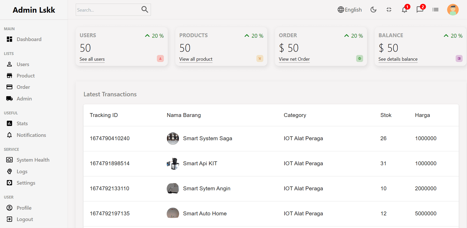Click the See all users link

[92, 59]
